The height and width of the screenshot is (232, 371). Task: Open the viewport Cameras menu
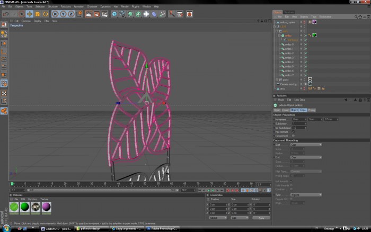26,21
